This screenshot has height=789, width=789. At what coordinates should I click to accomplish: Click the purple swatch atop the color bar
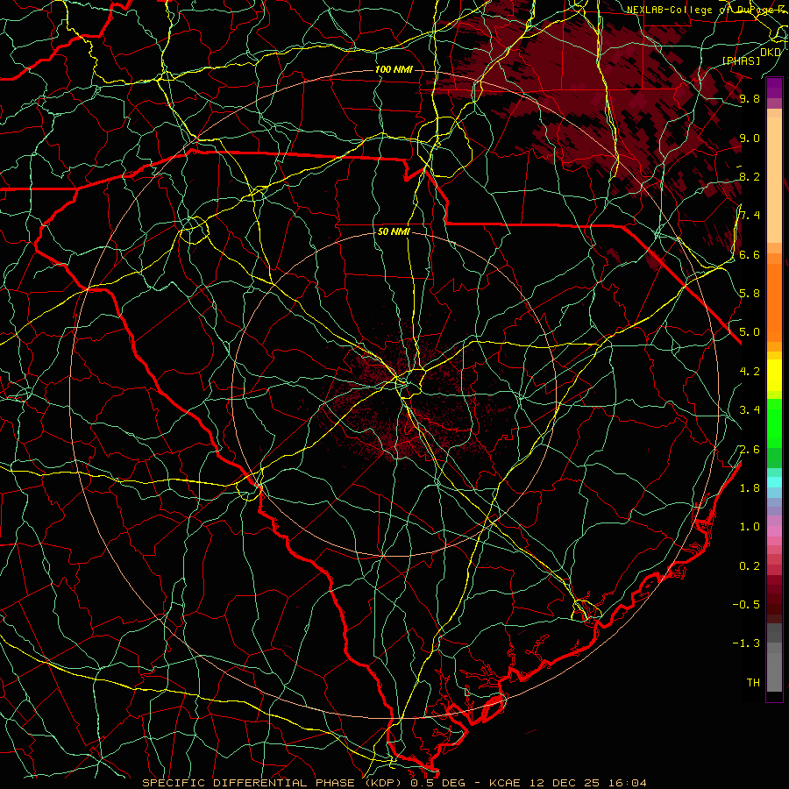774,89
